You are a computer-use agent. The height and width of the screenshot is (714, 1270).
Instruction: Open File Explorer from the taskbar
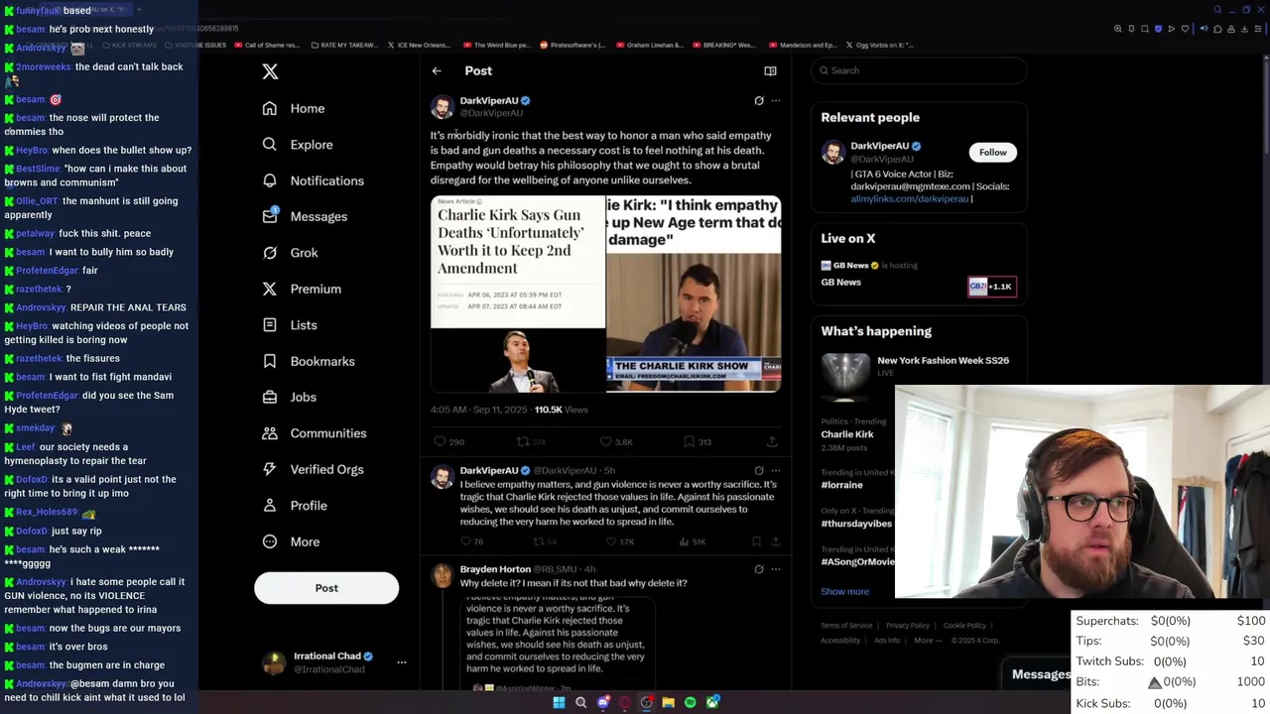coord(669,702)
